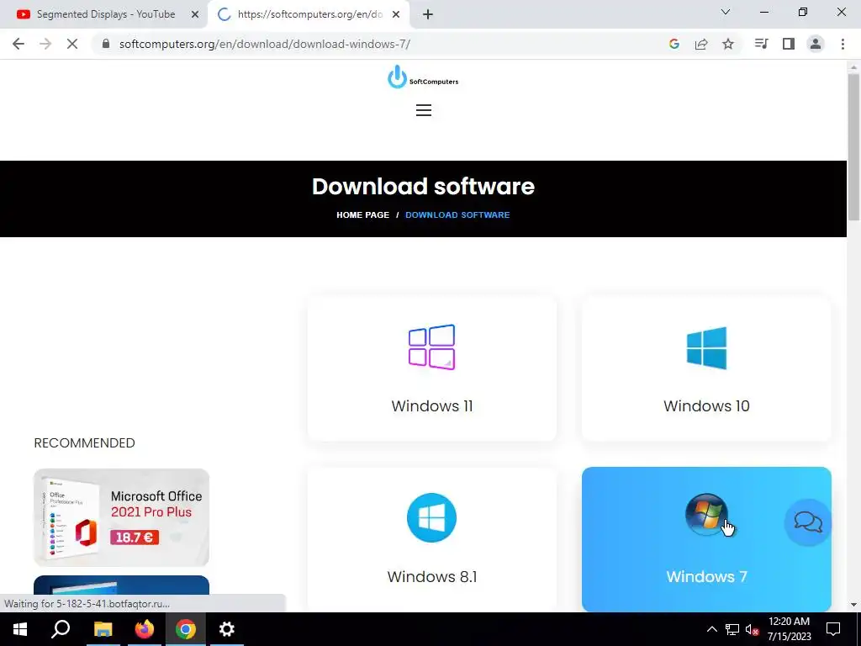
Task: Open Settings gear in the taskbar
Action: (x=227, y=629)
